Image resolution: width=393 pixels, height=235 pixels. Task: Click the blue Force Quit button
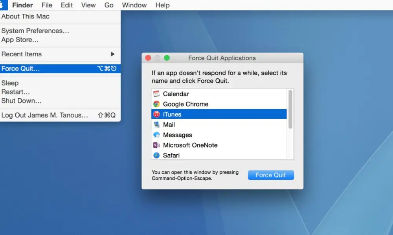271,175
